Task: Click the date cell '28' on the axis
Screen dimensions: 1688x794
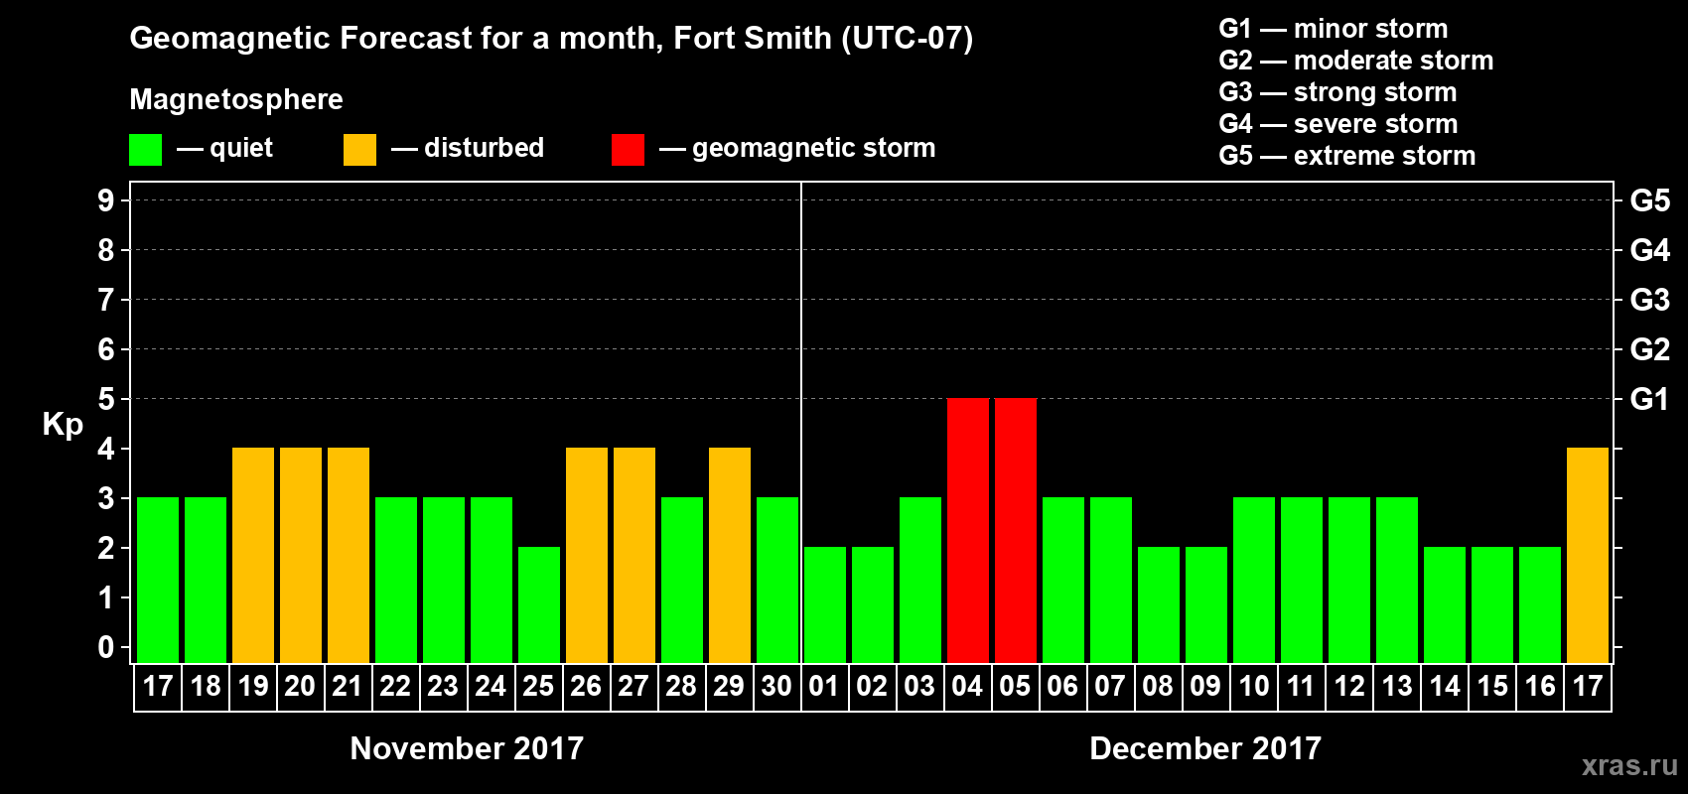Action: pyautogui.click(x=682, y=687)
